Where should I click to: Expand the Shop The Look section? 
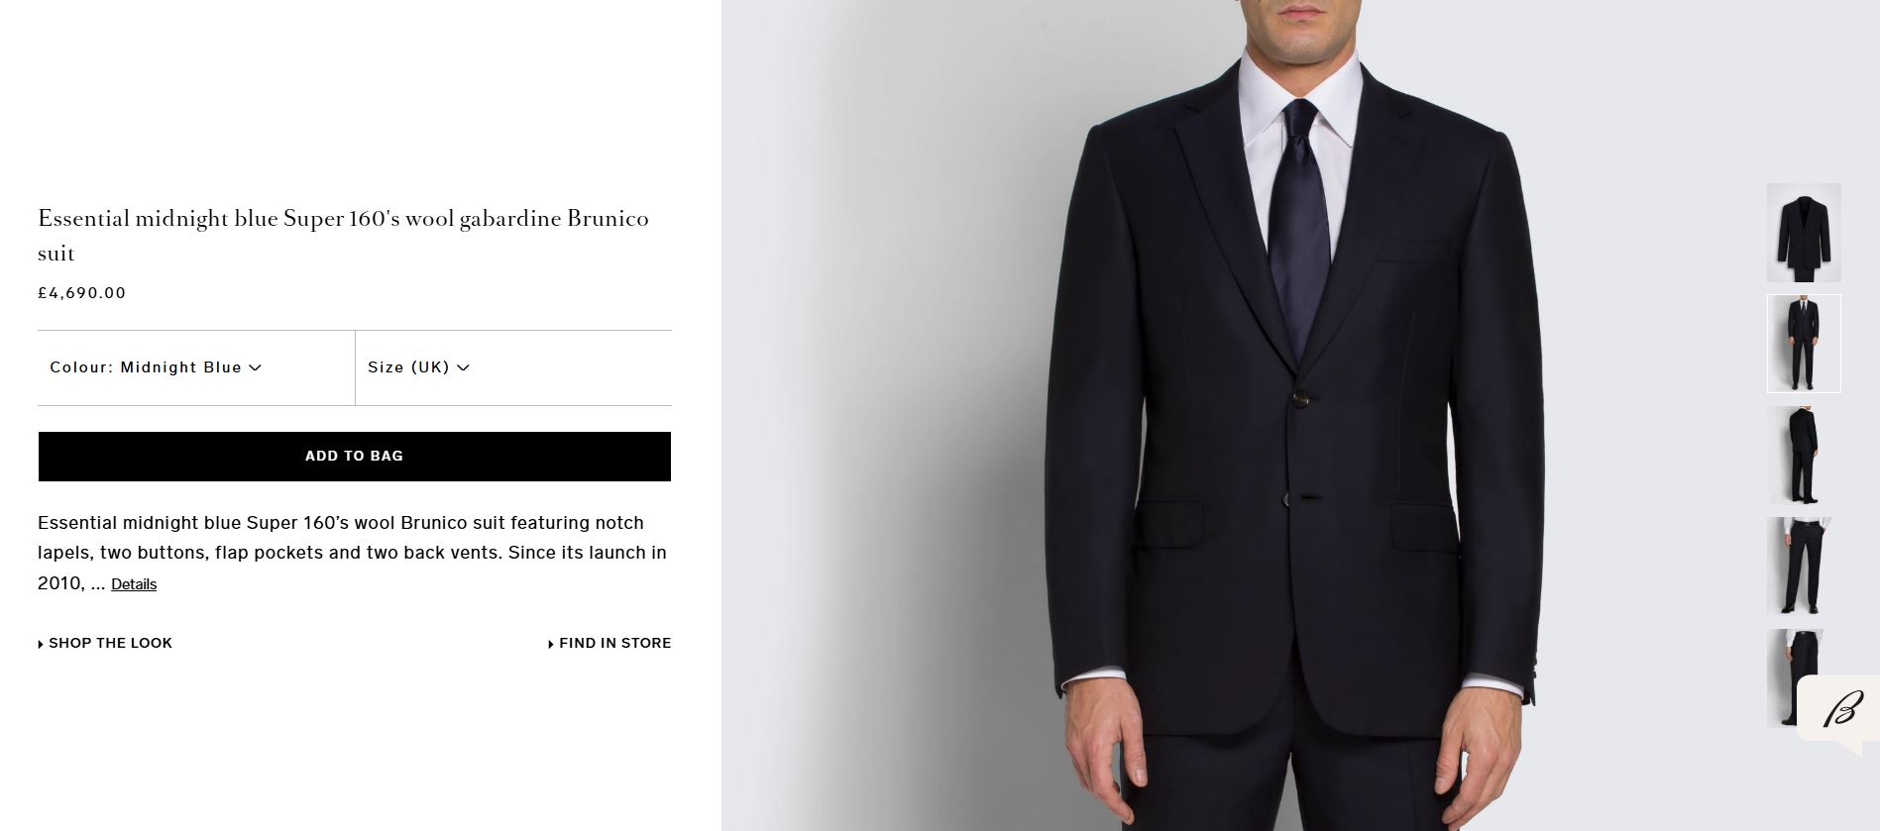(110, 643)
